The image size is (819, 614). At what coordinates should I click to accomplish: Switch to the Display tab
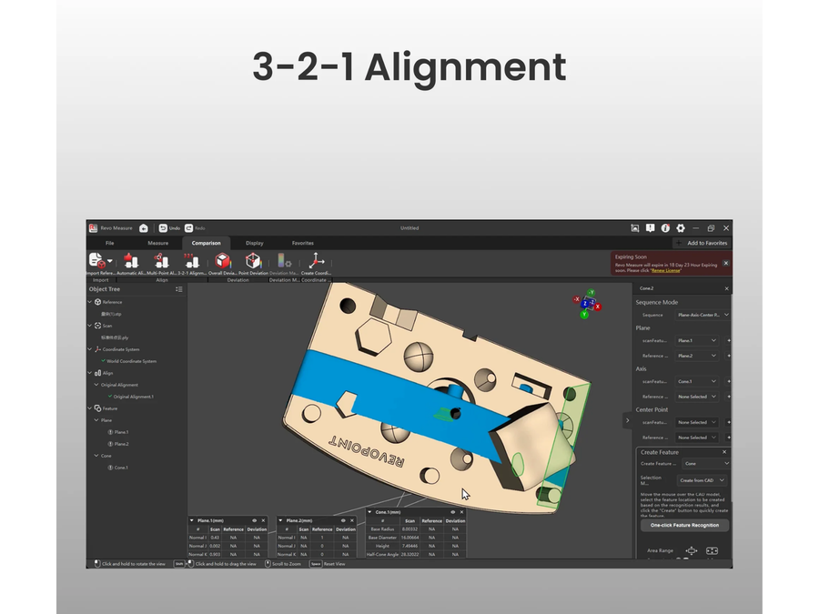255,243
